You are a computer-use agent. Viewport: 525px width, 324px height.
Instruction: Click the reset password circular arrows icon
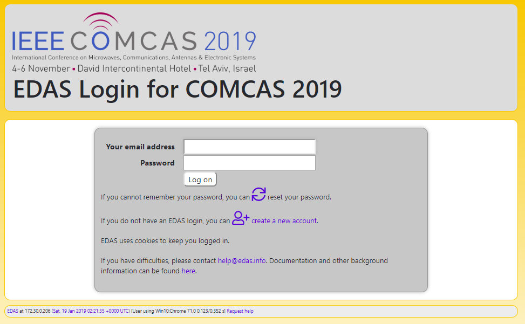click(258, 194)
